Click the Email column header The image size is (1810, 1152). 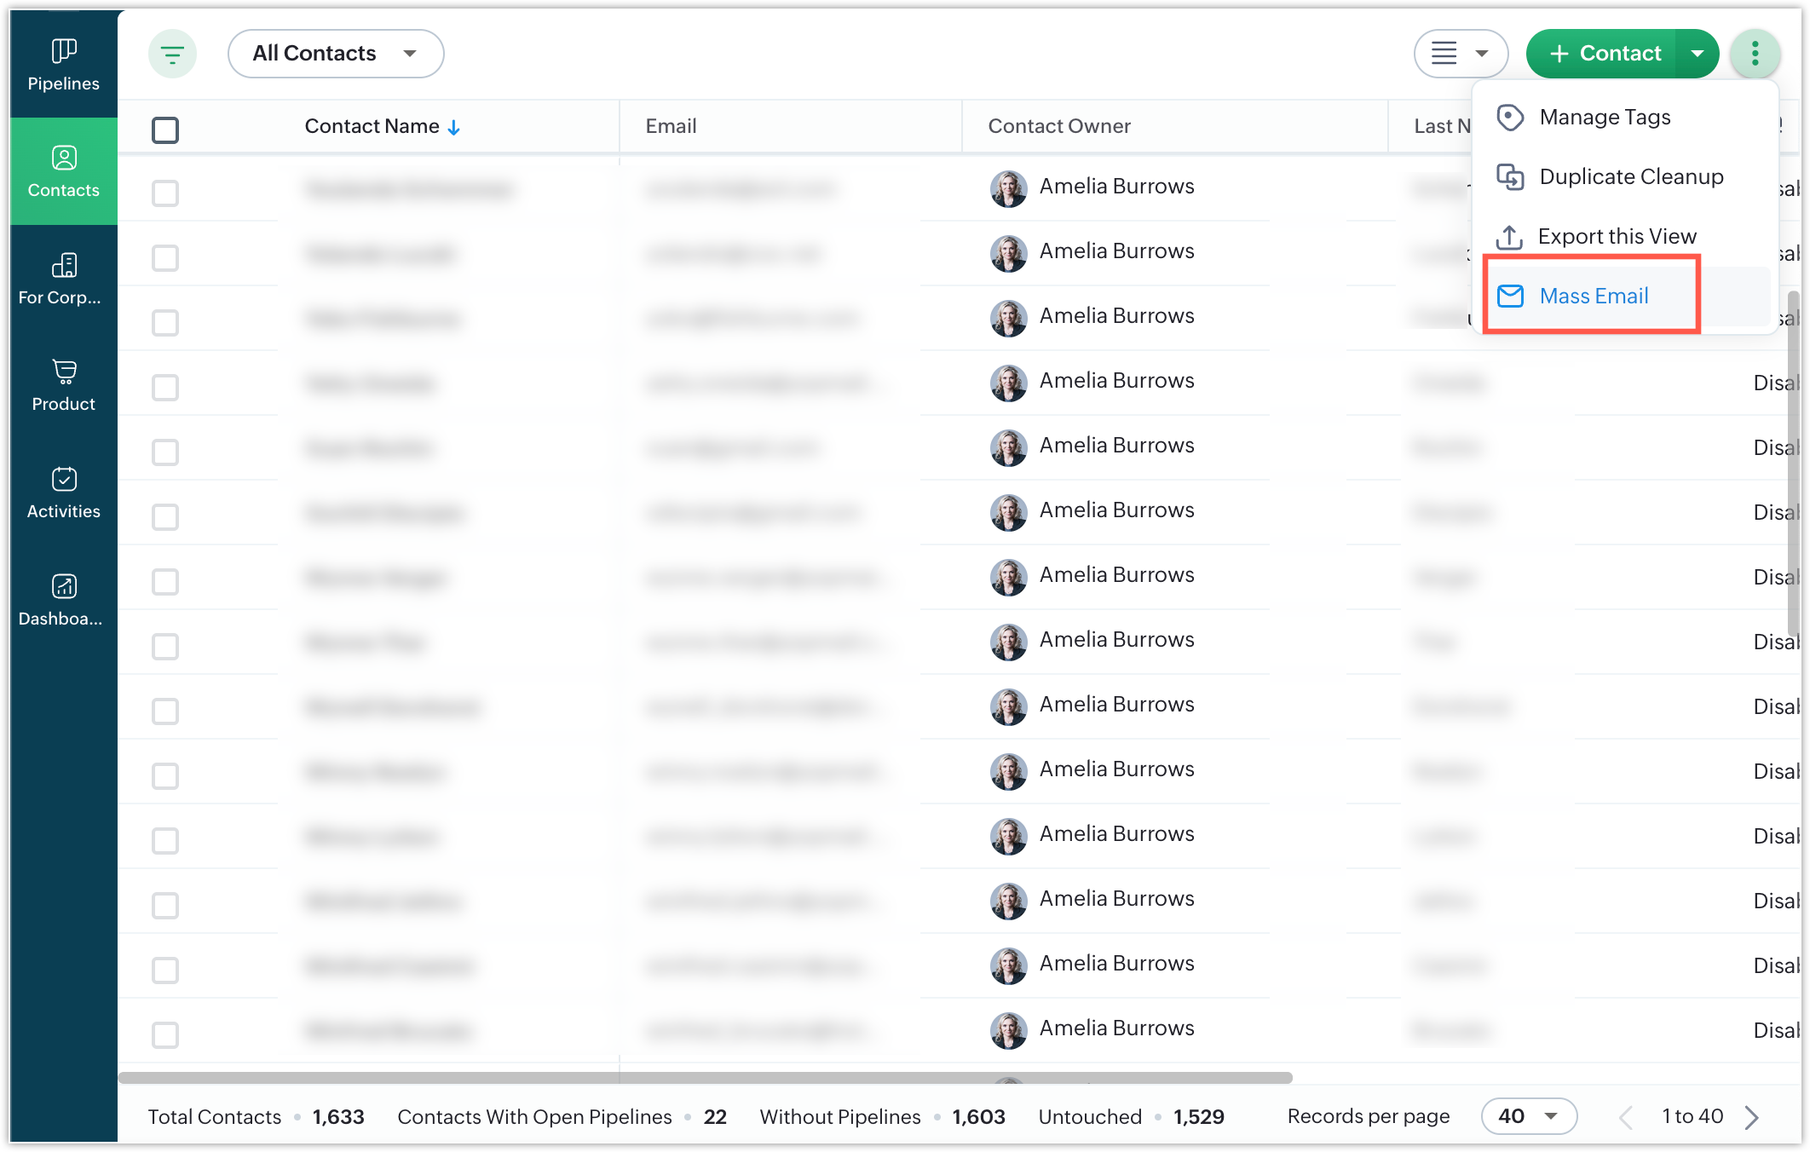(671, 126)
